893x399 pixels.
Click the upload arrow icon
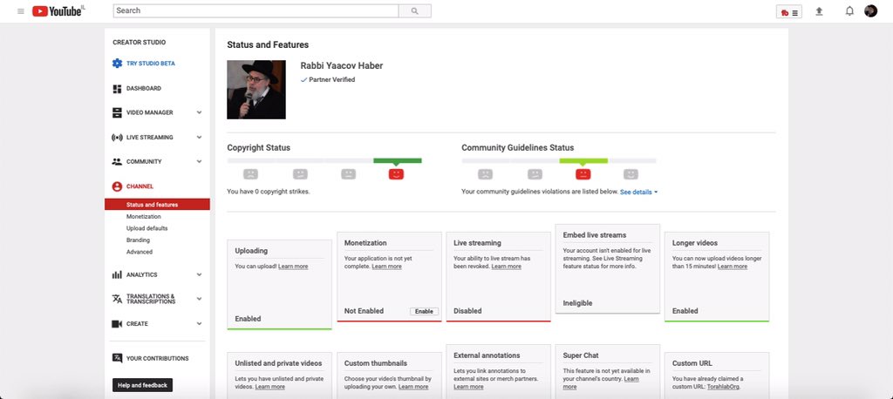pos(819,11)
